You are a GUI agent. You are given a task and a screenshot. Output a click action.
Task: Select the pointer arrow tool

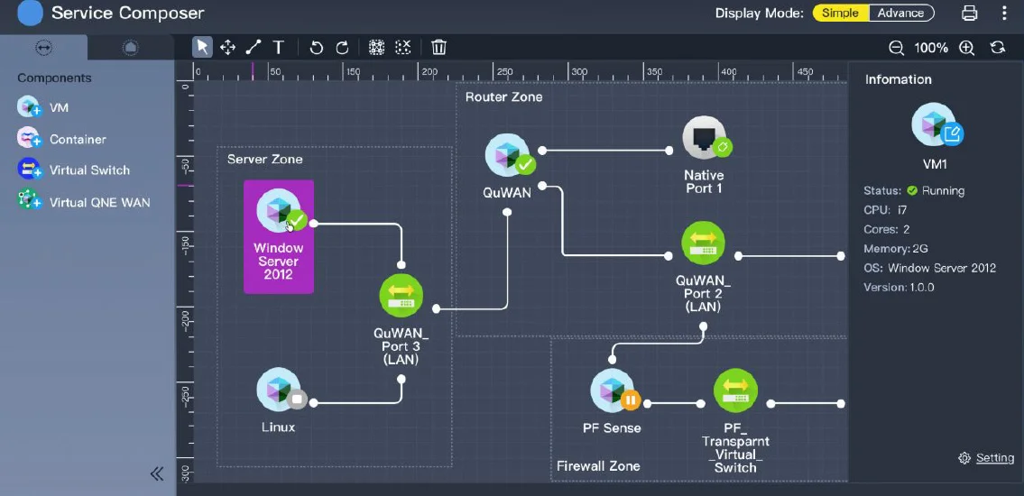[203, 47]
